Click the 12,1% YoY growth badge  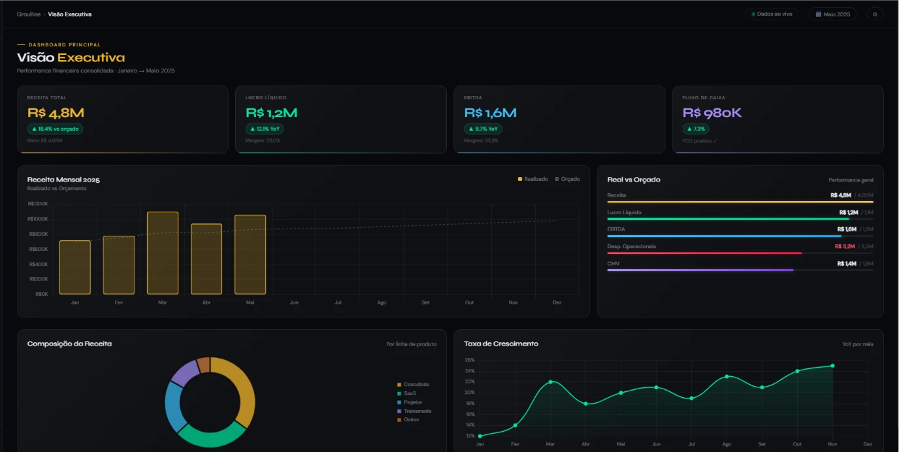pyautogui.click(x=265, y=129)
